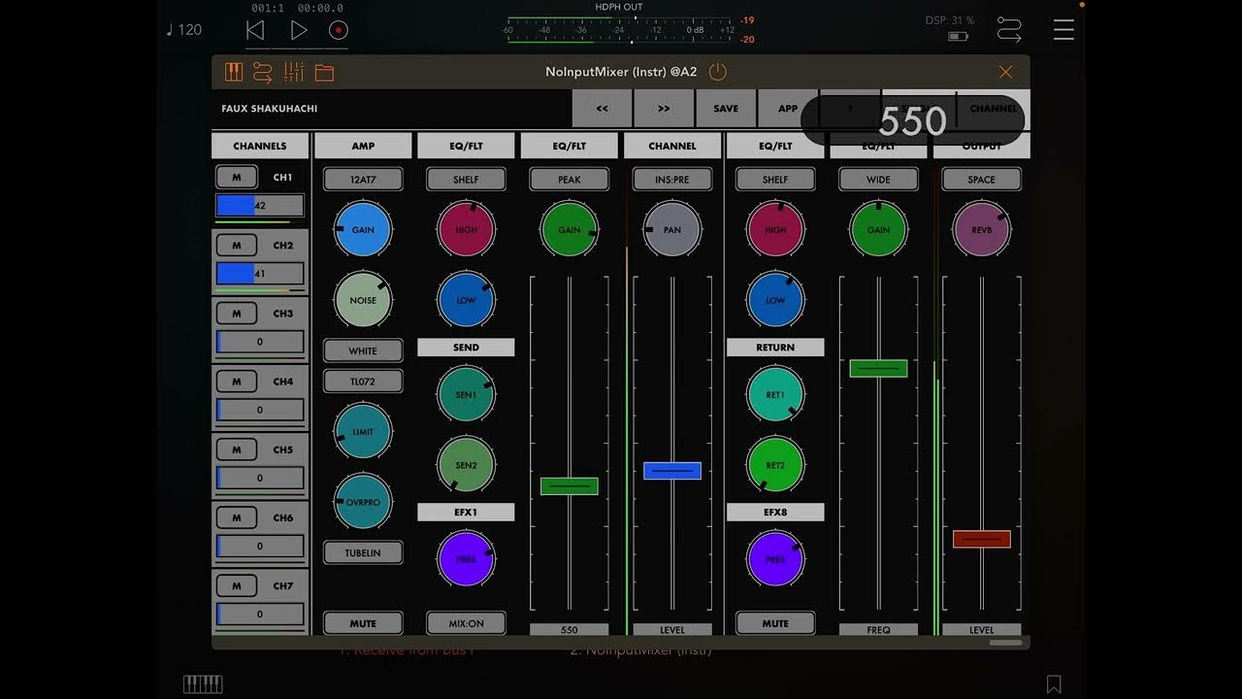Arm the record button
1242x699 pixels.
[x=338, y=30]
